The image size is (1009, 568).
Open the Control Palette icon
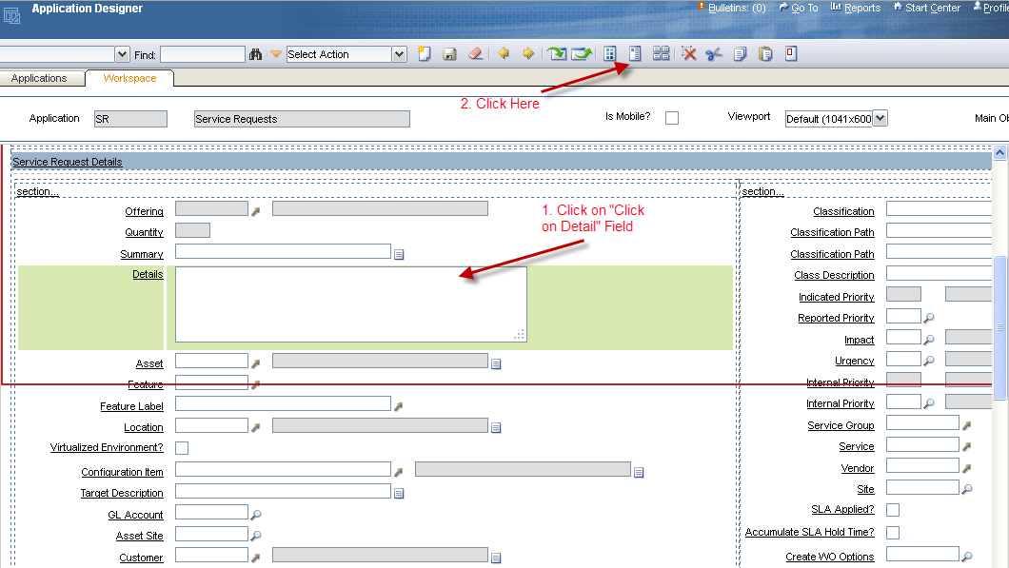tap(611, 53)
